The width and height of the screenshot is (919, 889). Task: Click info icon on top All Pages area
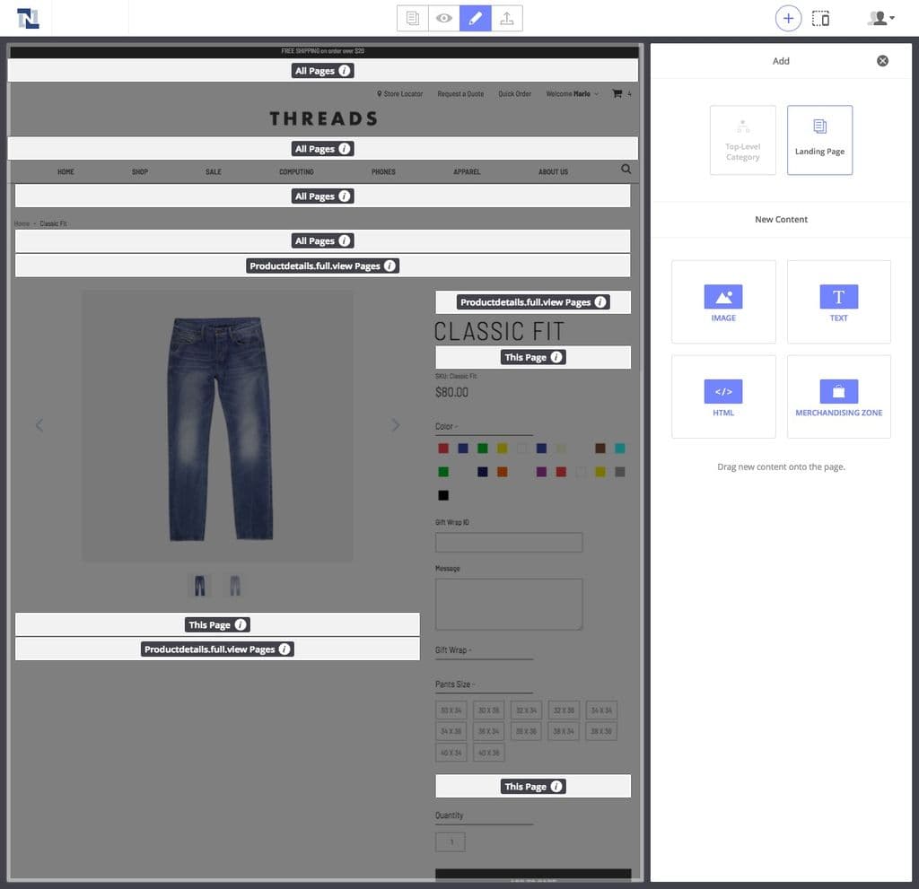pyautogui.click(x=345, y=70)
